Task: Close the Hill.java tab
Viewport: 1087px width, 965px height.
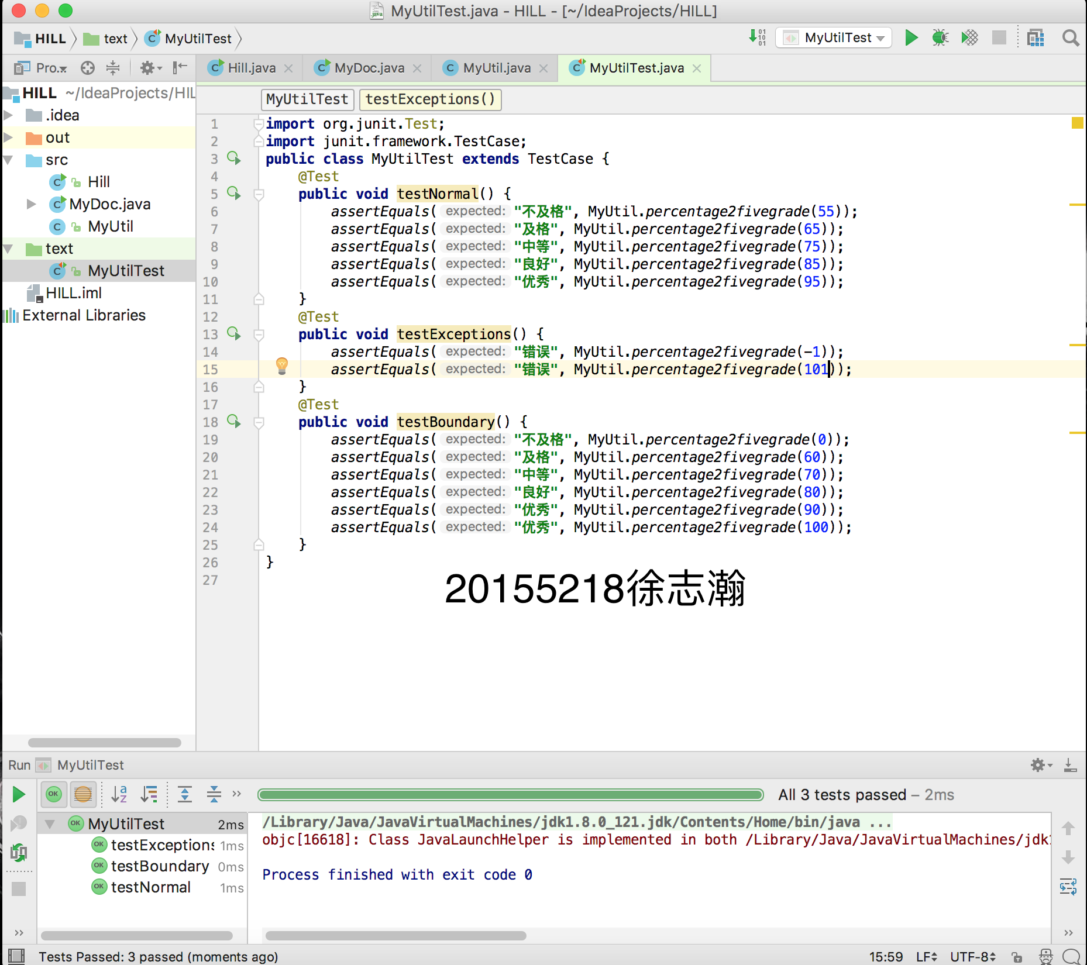Action: click(x=288, y=68)
